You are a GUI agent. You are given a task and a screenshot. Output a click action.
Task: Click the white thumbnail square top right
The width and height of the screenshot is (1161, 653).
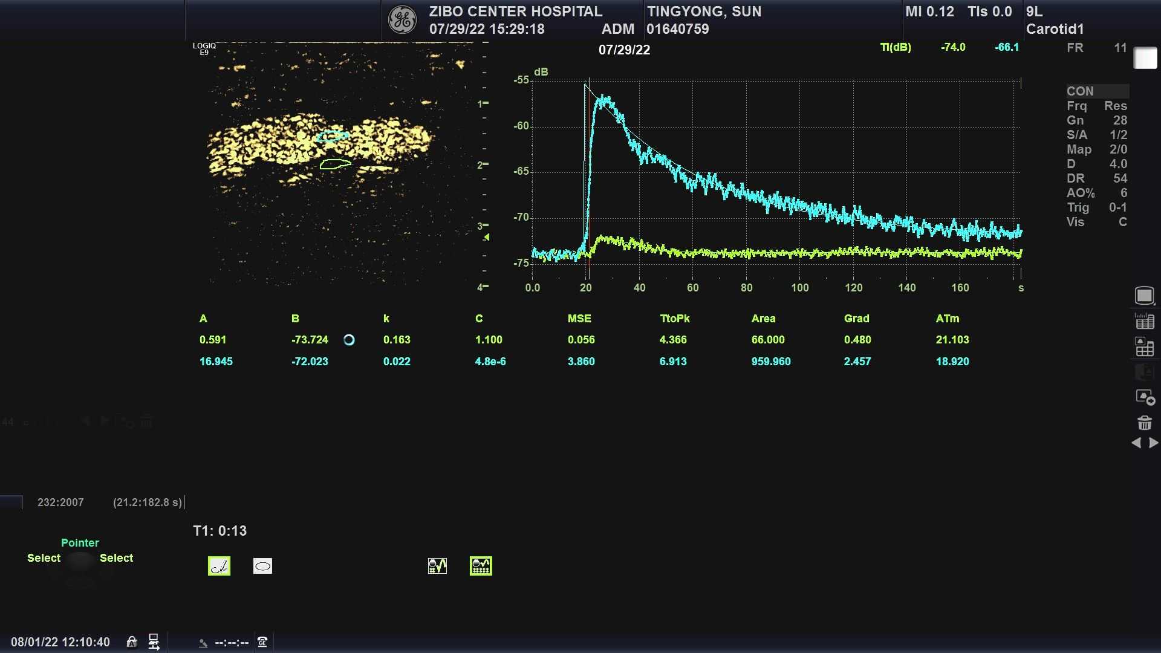click(1145, 59)
